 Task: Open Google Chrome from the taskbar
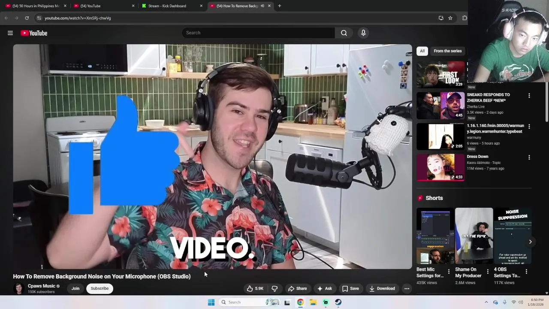click(300, 302)
